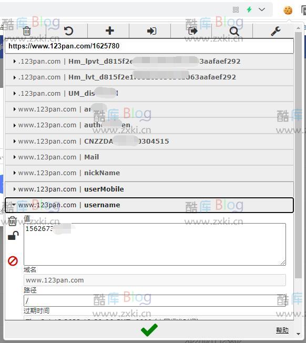Click the scrollbar down arrow

(298, 334)
